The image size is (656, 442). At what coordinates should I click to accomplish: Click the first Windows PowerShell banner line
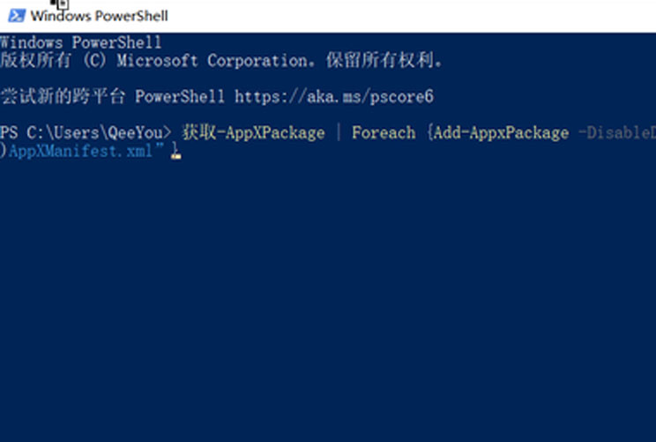coord(81,42)
